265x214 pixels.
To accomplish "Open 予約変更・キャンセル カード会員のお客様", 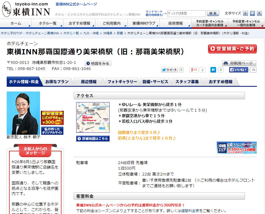I will tap(210, 23).
